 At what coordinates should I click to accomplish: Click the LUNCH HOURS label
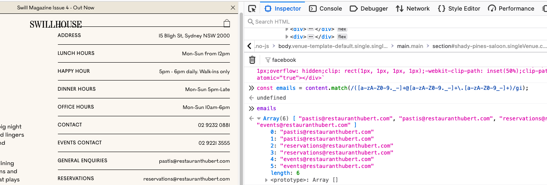point(76,53)
